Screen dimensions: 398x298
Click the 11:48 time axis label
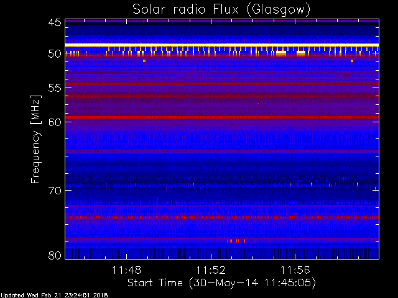pyautogui.click(x=126, y=270)
